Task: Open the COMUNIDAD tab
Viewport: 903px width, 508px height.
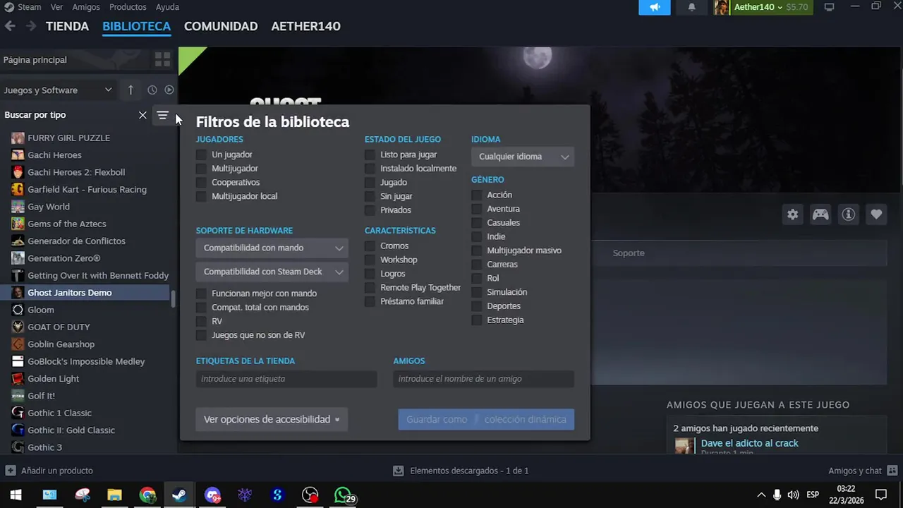Action: pos(221,26)
